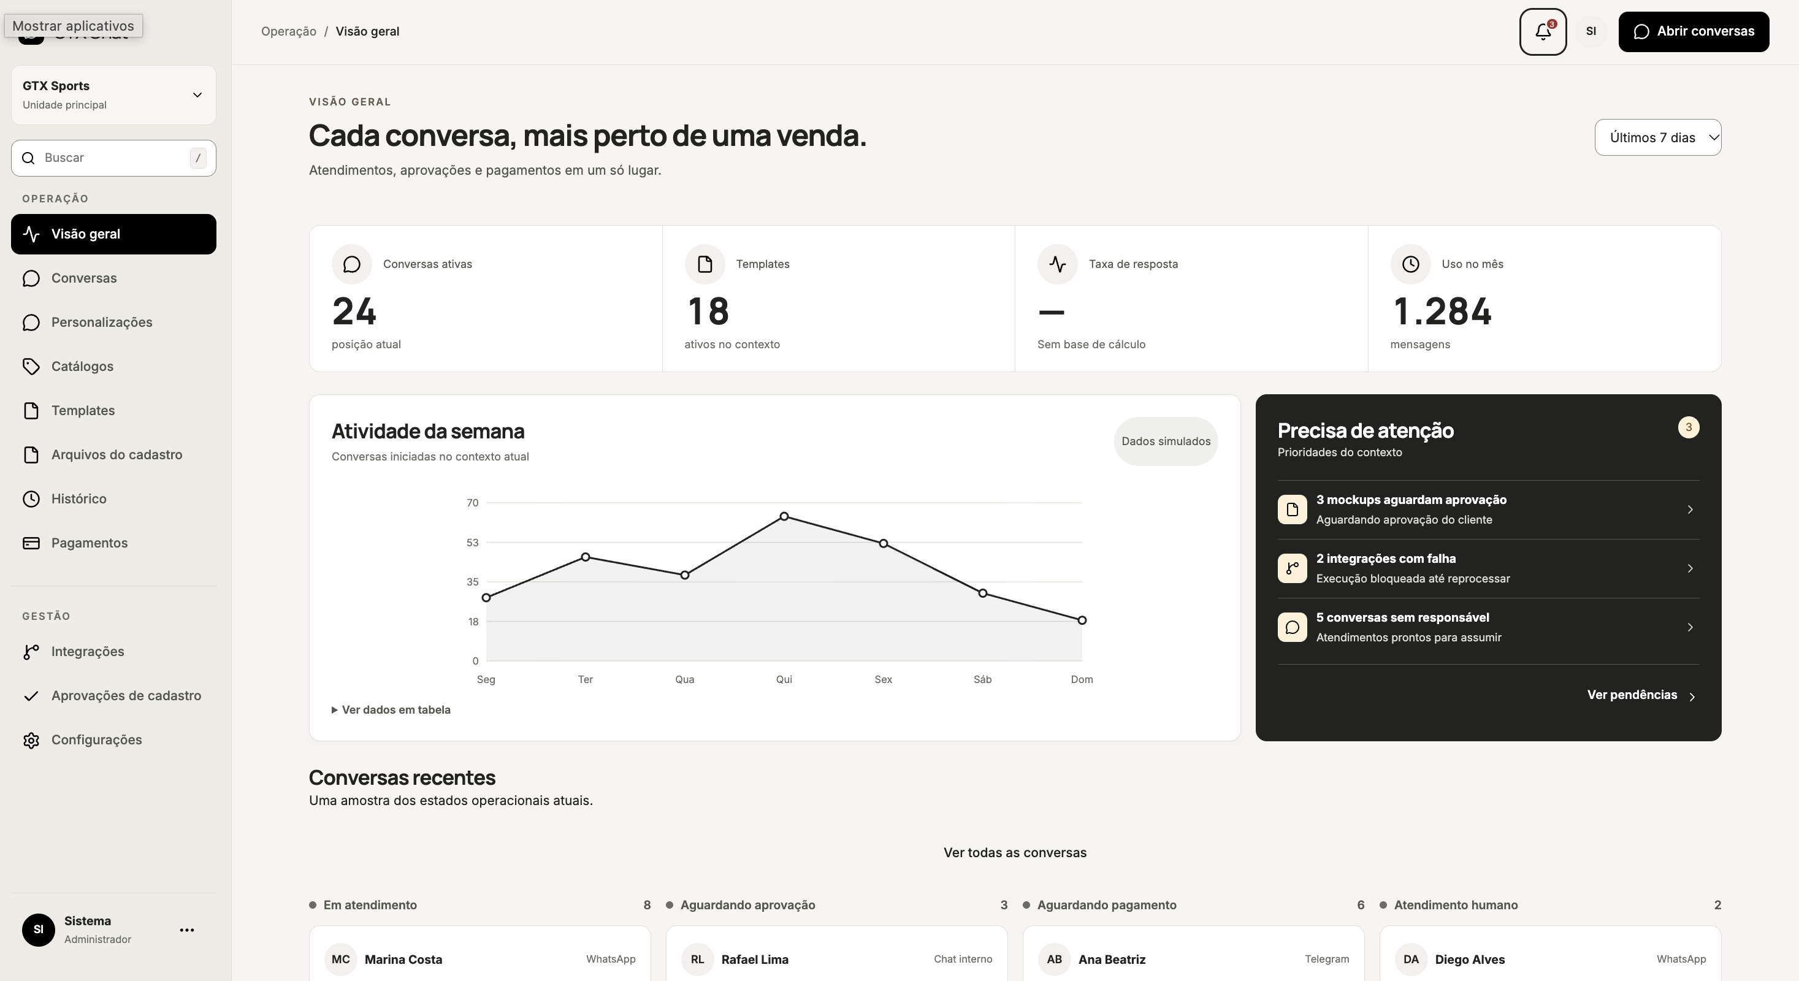Open Integrações in the Gestão section
The height and width of the screenshot is (981, 1799).
[113, 651]
